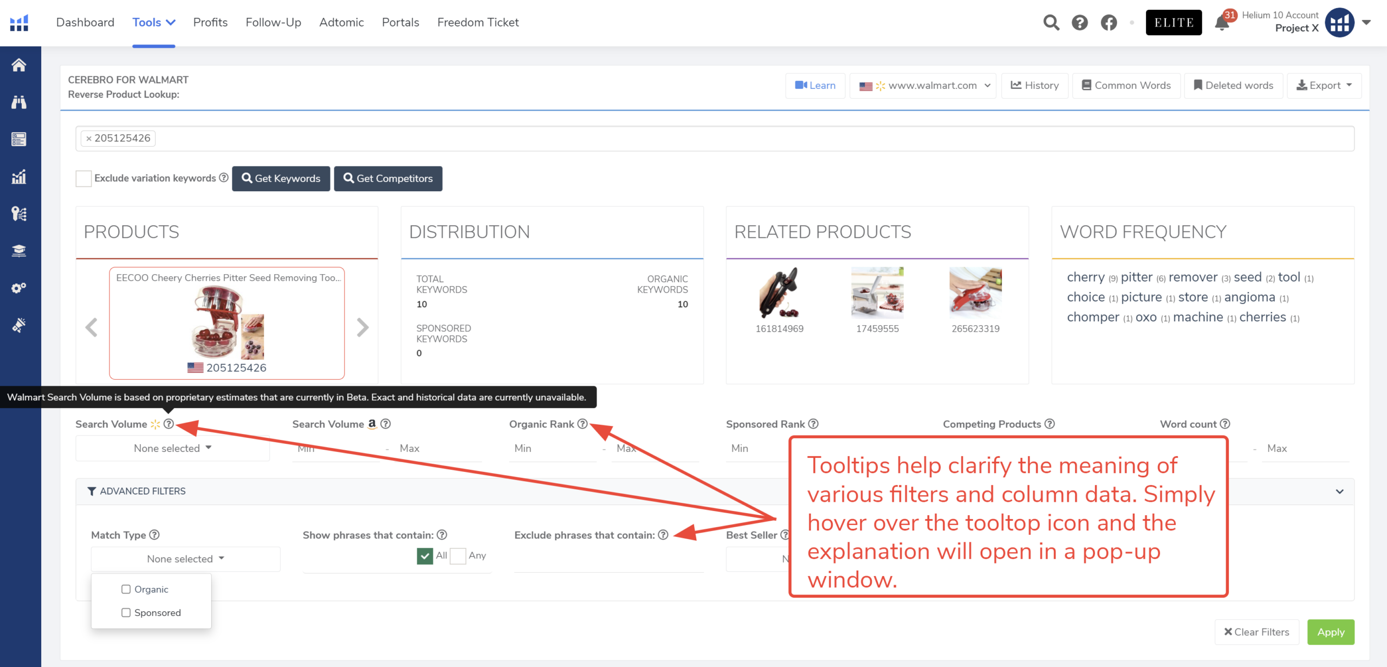
Task: Expand the Export dropdown
Action: [x=1324, y=86]
